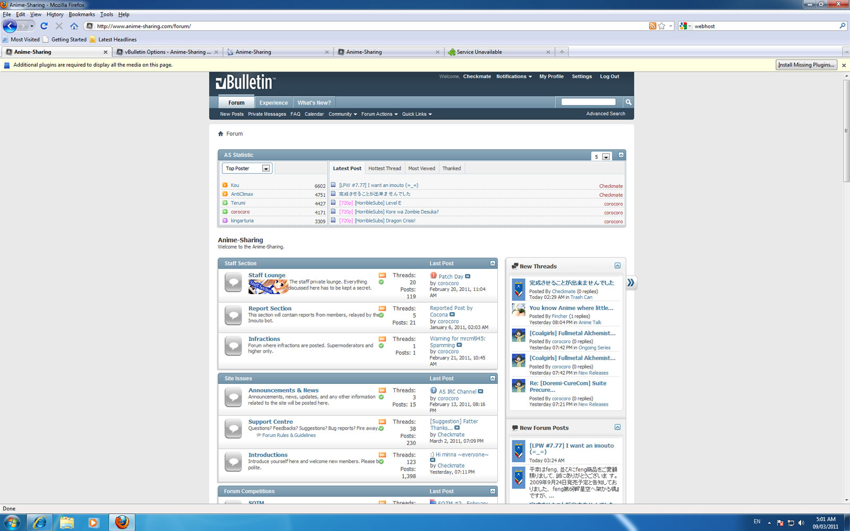This screenshot has width=850, height=531.
Task: Click the Announcements & News forum status icon
Action: point(233,397)
